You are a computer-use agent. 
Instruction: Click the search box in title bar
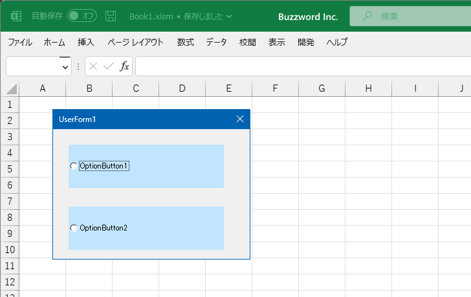click(410, 16)
